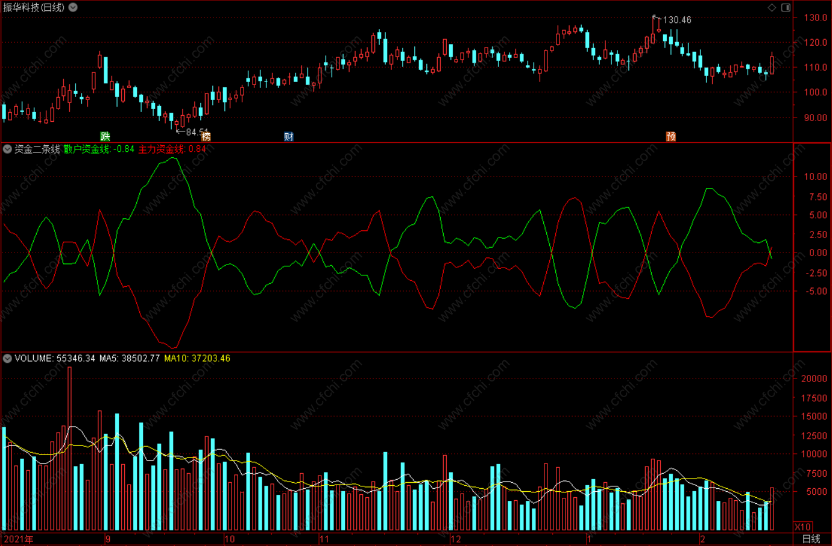
Task: Open the dropdown beside 振华科技(日线) title
Action: [x=73, y=7]
